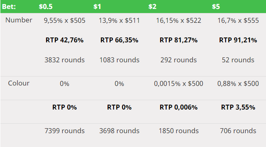
Task: Click the $0.5 bet column header
Action: [46, 7]
